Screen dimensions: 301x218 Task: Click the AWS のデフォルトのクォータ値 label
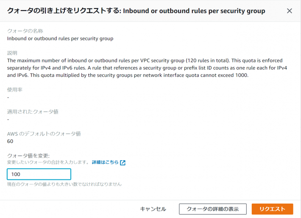[44, 134]
